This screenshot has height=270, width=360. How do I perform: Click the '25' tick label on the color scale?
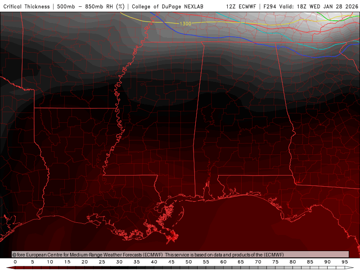coord(102,262)
